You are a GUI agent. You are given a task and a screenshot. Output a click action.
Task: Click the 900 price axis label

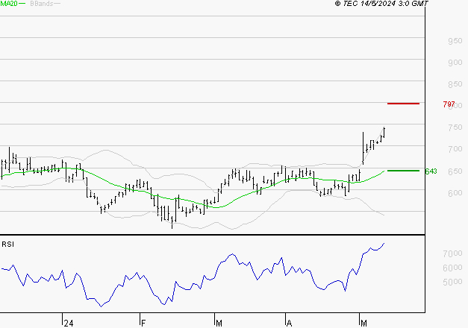pos(455,63)
